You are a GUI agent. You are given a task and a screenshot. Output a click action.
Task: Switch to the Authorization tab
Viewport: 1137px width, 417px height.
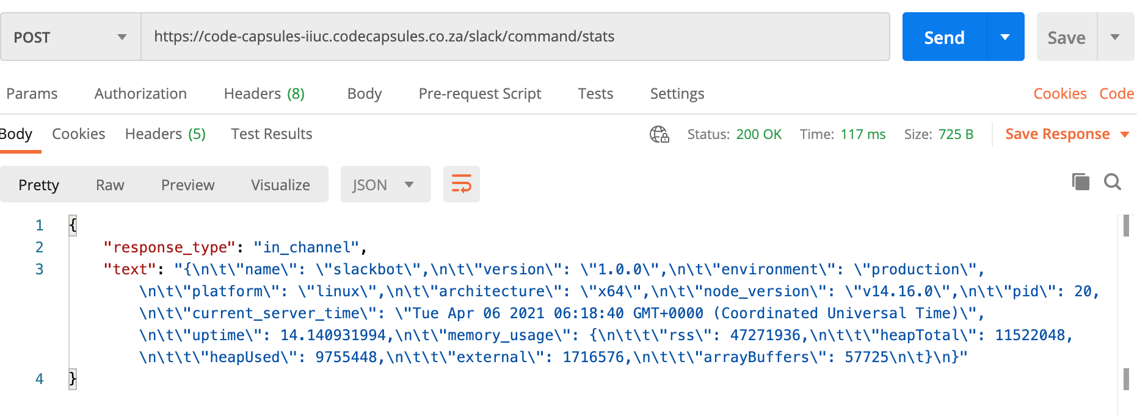click(x=140, y=94)
